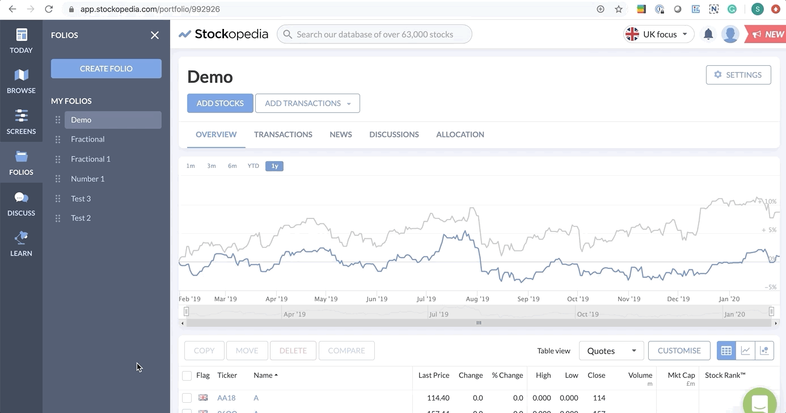Switch to the Overview tab
The height and width of the screenshot is (413, 786).
pyautogui.click(x=216, y=134)
